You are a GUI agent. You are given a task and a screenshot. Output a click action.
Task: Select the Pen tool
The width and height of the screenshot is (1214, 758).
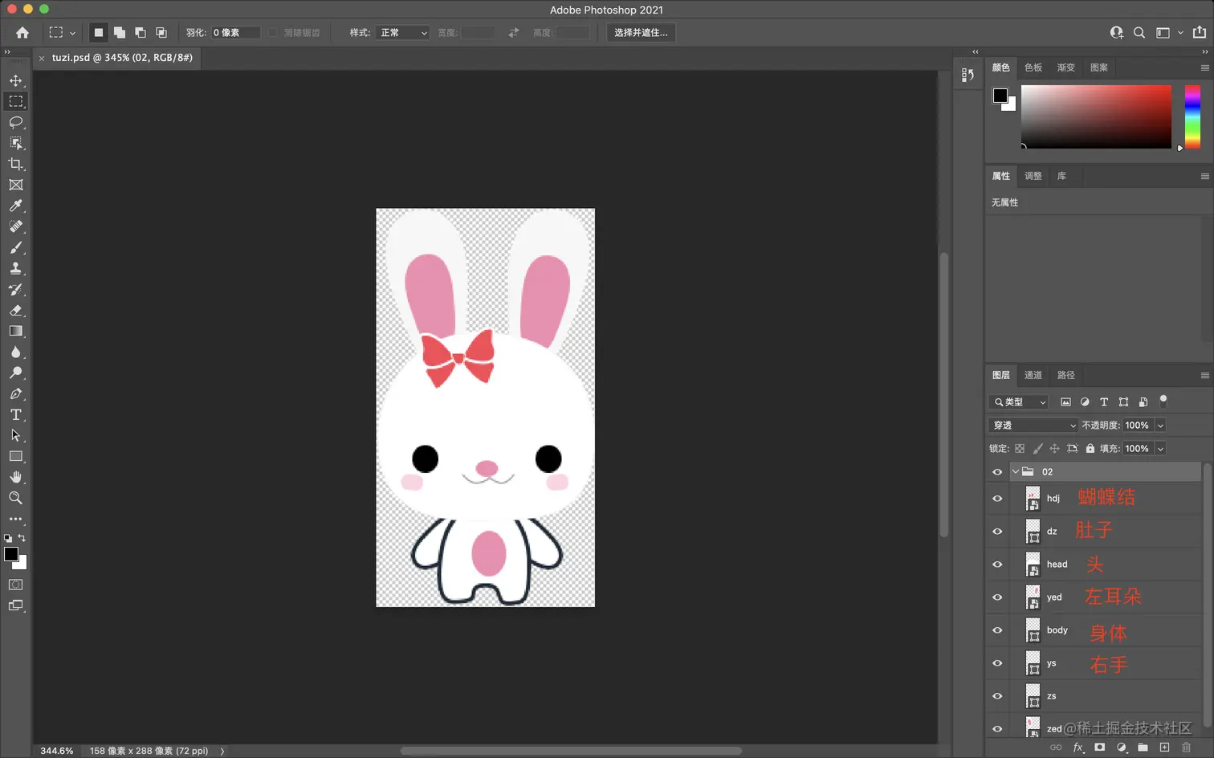click(x=16, y=393)
